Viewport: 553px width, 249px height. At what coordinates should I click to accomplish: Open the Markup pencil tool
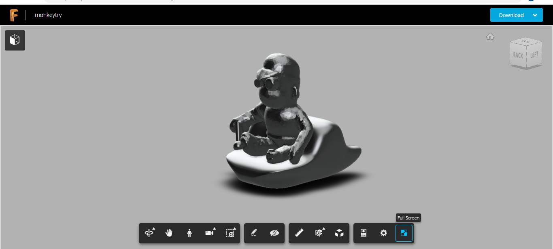coord(253,233)
